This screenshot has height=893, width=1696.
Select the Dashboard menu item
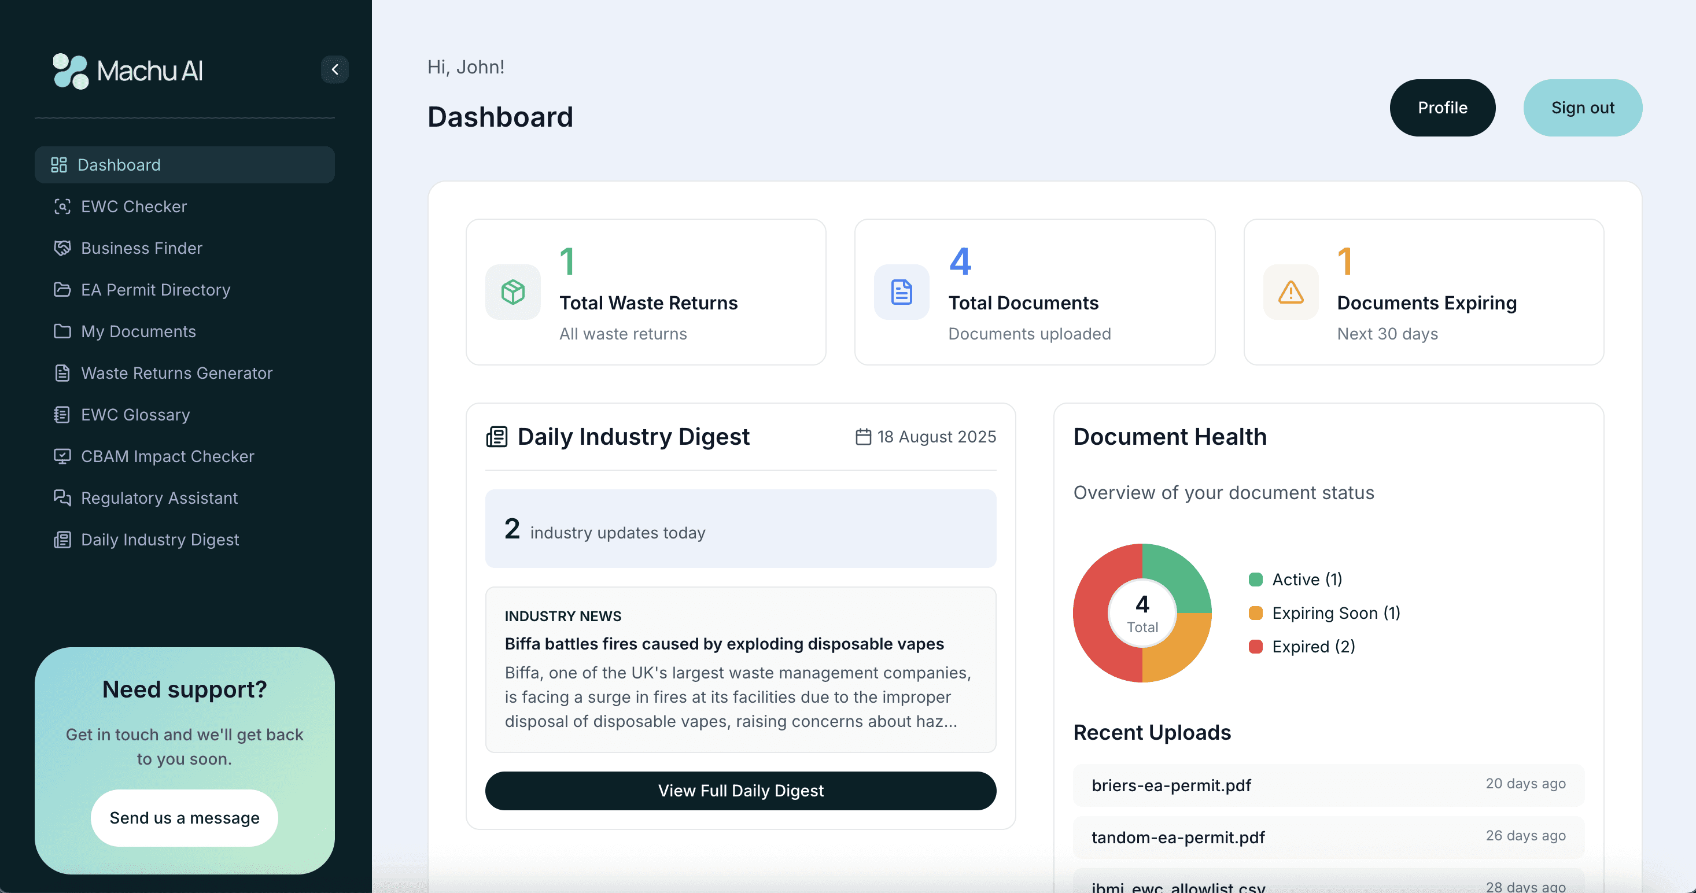pyautogui.click(x=119, y=164)
